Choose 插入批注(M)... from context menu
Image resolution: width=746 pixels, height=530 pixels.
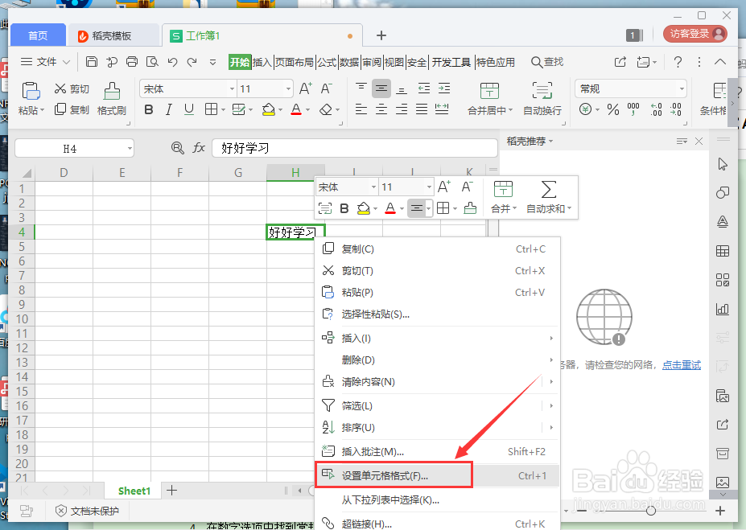(x=436, y=451)
